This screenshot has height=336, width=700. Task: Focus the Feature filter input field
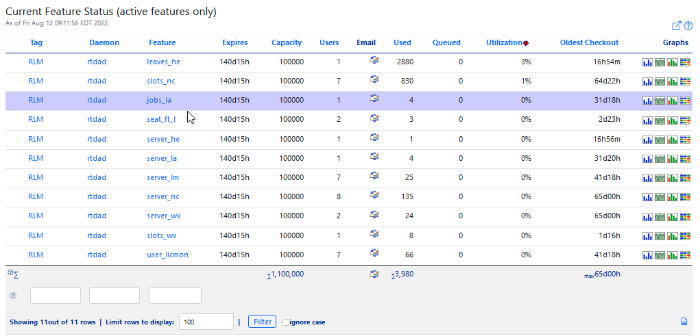(175, 296)
